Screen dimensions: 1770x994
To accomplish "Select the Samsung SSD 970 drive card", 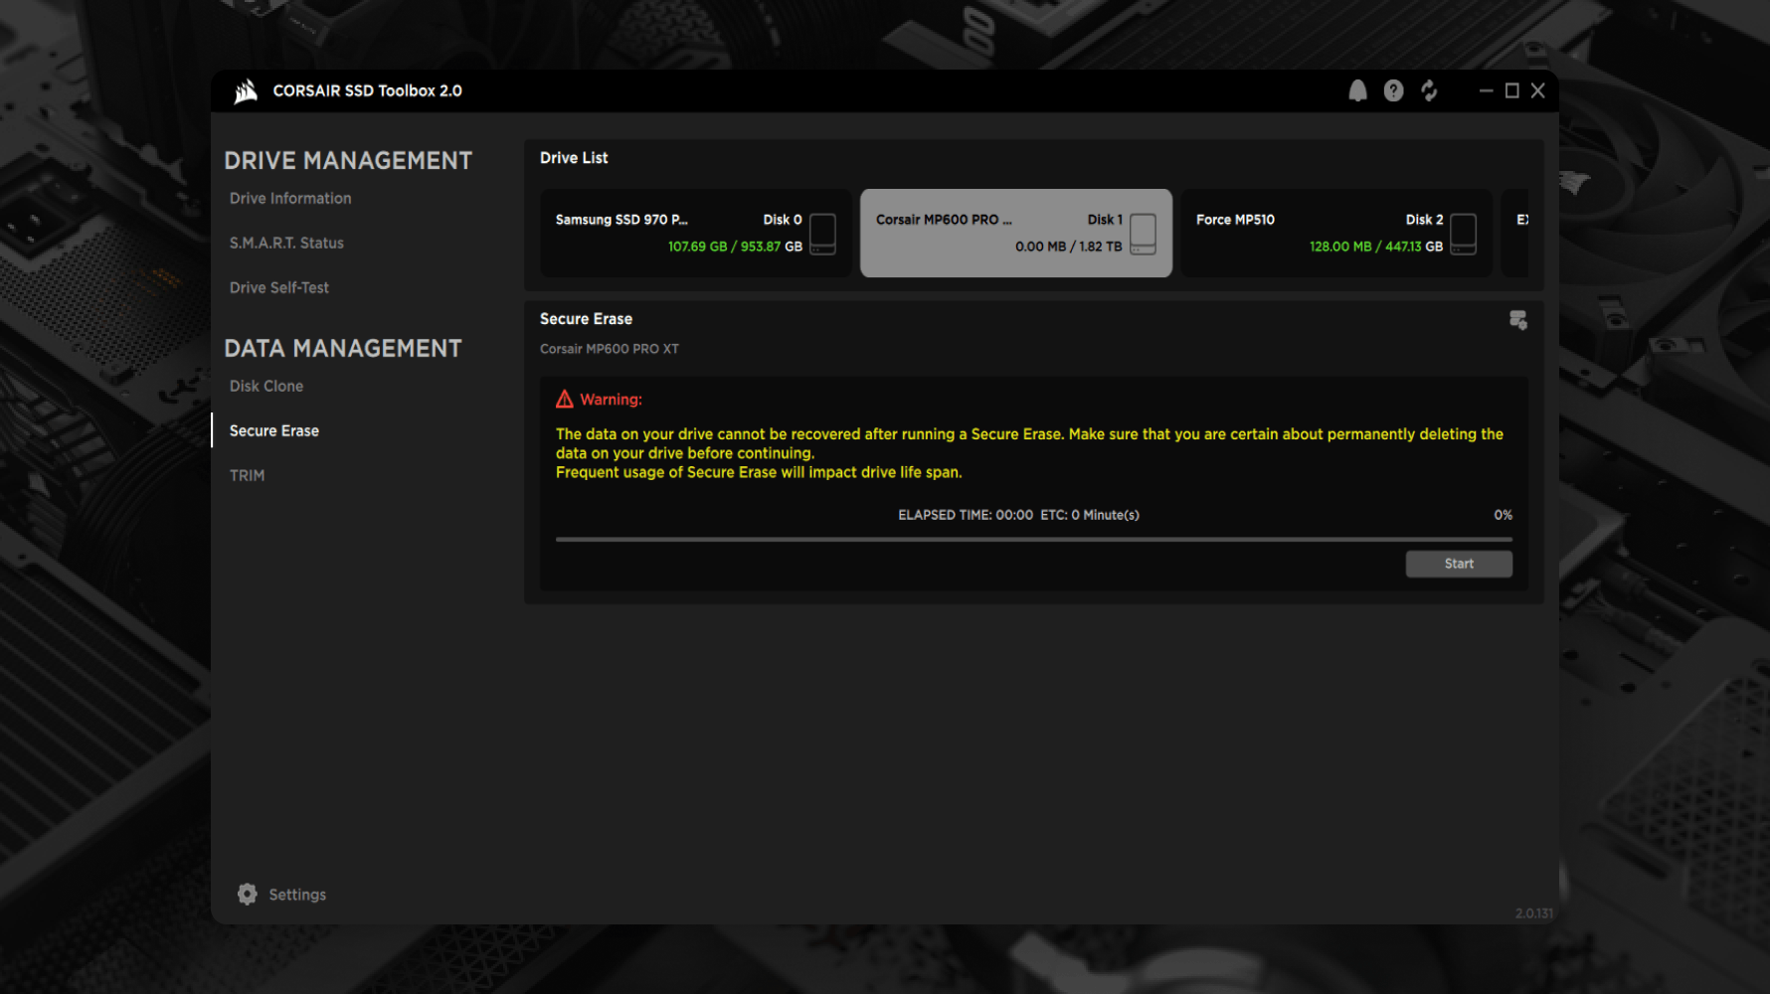I will coord(696,233).
